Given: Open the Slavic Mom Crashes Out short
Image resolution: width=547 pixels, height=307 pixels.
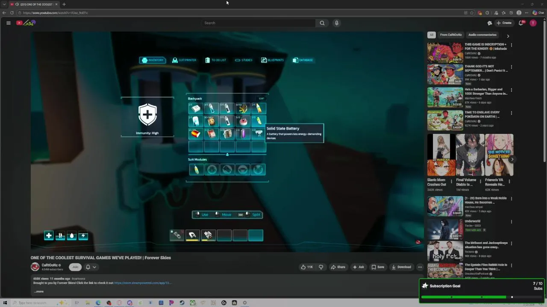Looking at the screenshot, I should pos(441,155).
